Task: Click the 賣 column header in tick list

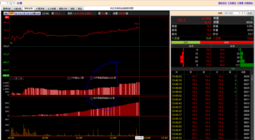Action: click(x=204, y=72)
